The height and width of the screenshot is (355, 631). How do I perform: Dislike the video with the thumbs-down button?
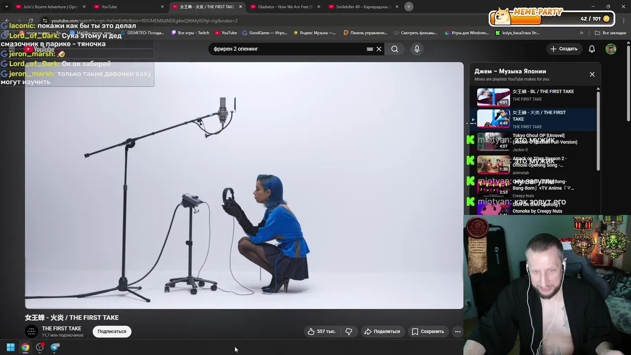tap(349, 331)
